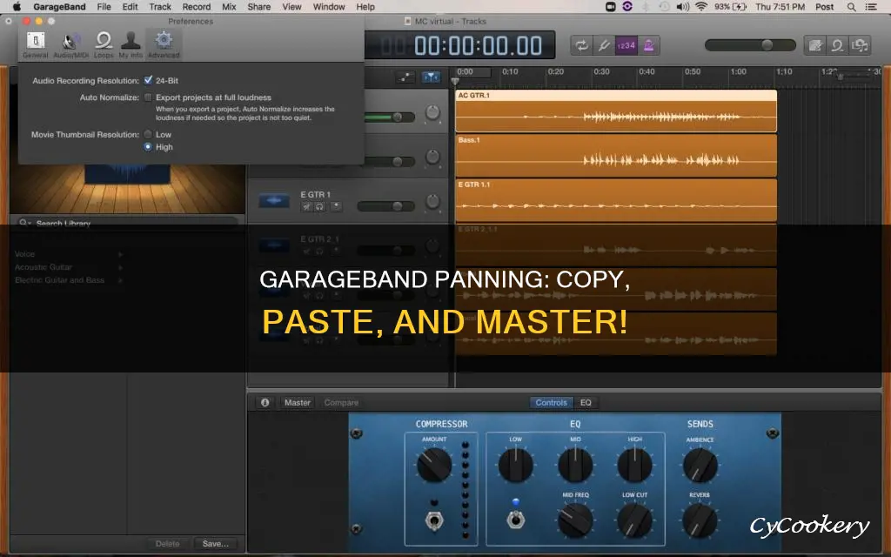Image resolution: width=891 pixels, height=557 pixels.
Task: Click the first track's pan knob
Action: [x=432, y=112]
